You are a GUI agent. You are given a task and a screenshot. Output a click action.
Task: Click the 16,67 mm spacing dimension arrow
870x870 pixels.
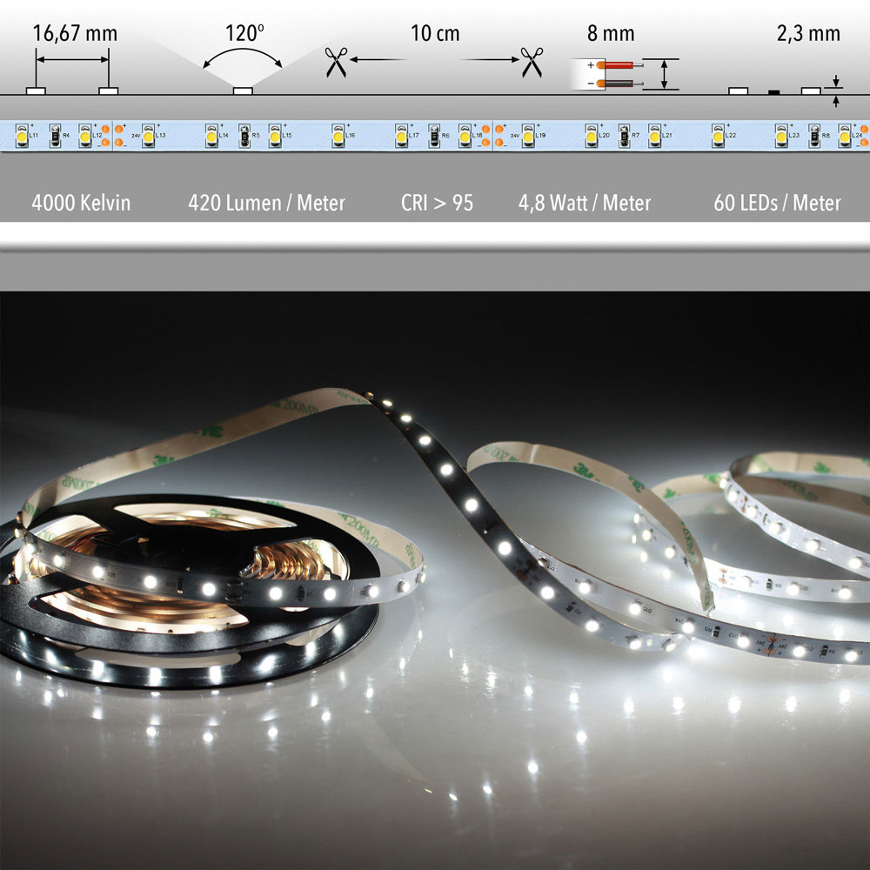(x=72, y=59)
